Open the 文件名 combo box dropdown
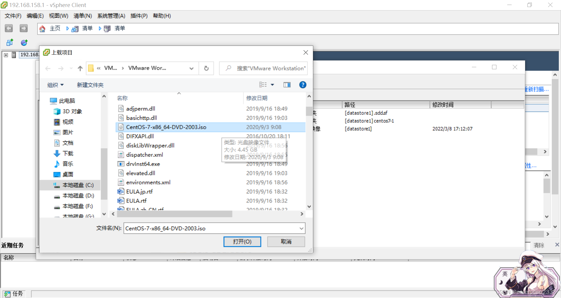The height and width of the screenshot is (298, 561). point(301,228)
